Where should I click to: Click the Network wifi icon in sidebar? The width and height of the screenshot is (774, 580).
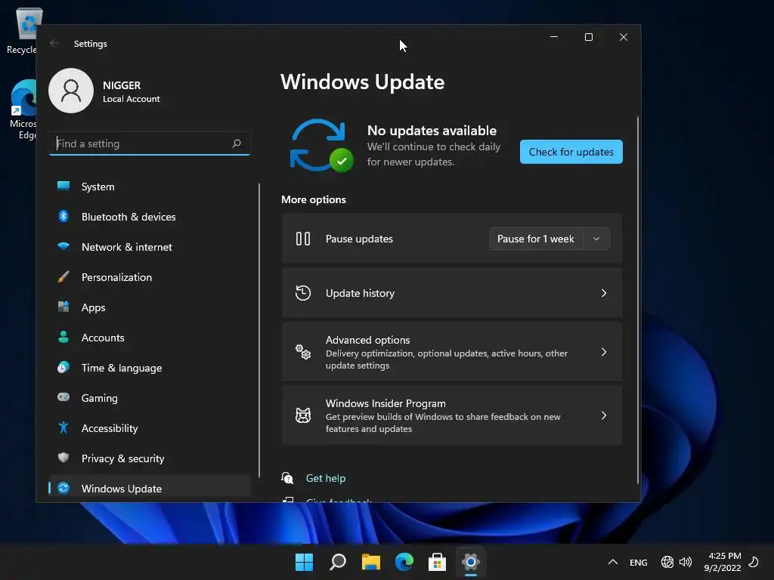pos(63,246)
